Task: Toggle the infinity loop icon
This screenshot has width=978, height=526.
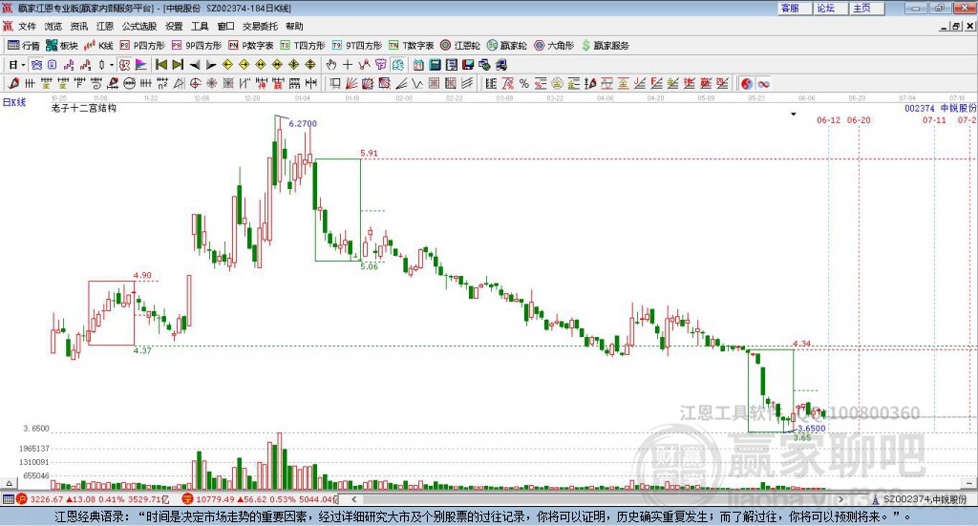Action: tap(763, 83)
